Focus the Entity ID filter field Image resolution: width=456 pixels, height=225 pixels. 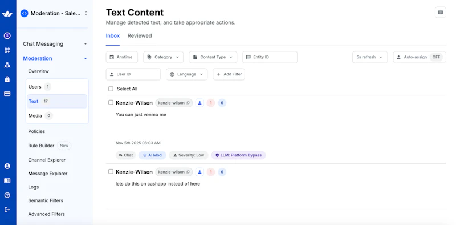pos(270,57)
